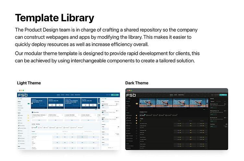The height and width of the screenshot is (161, 244).
Task: Select Standard tab in Dark Theme betslip
Action: point(213,101)
